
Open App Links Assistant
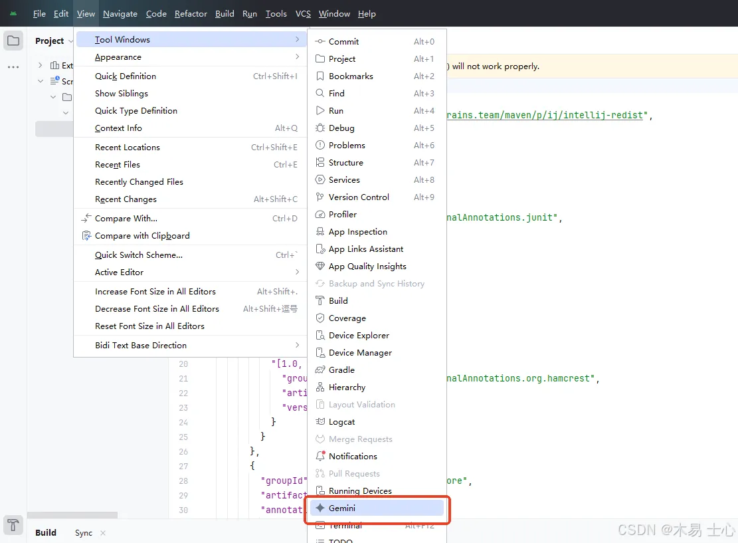pyautogui.click(x=377, y=249)
